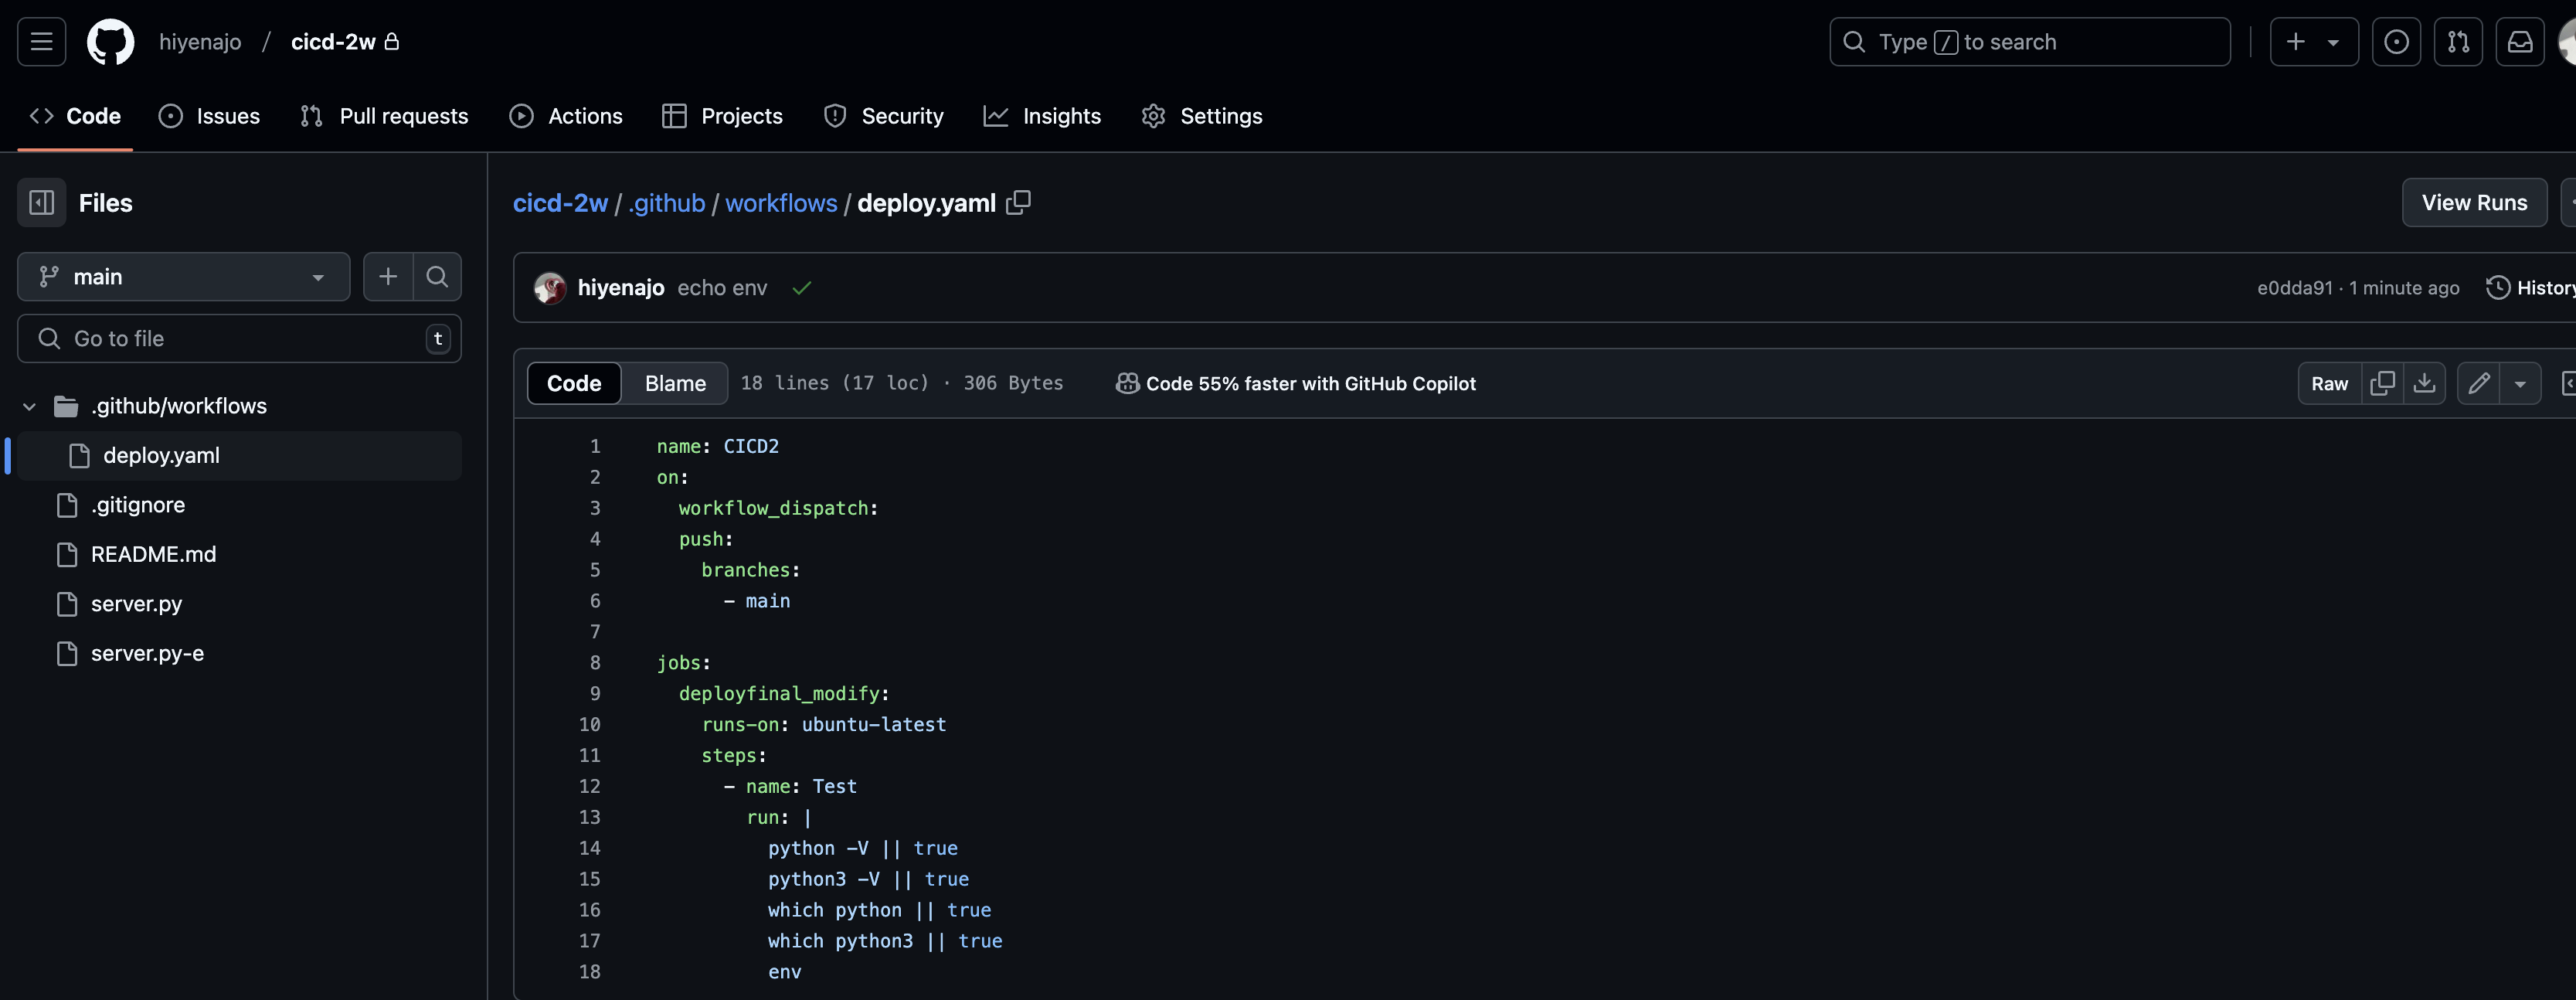The image size is (2576, 1000).
Task: Open hiyenajo's avatar on the commit
Action: (x=549, y=288)
